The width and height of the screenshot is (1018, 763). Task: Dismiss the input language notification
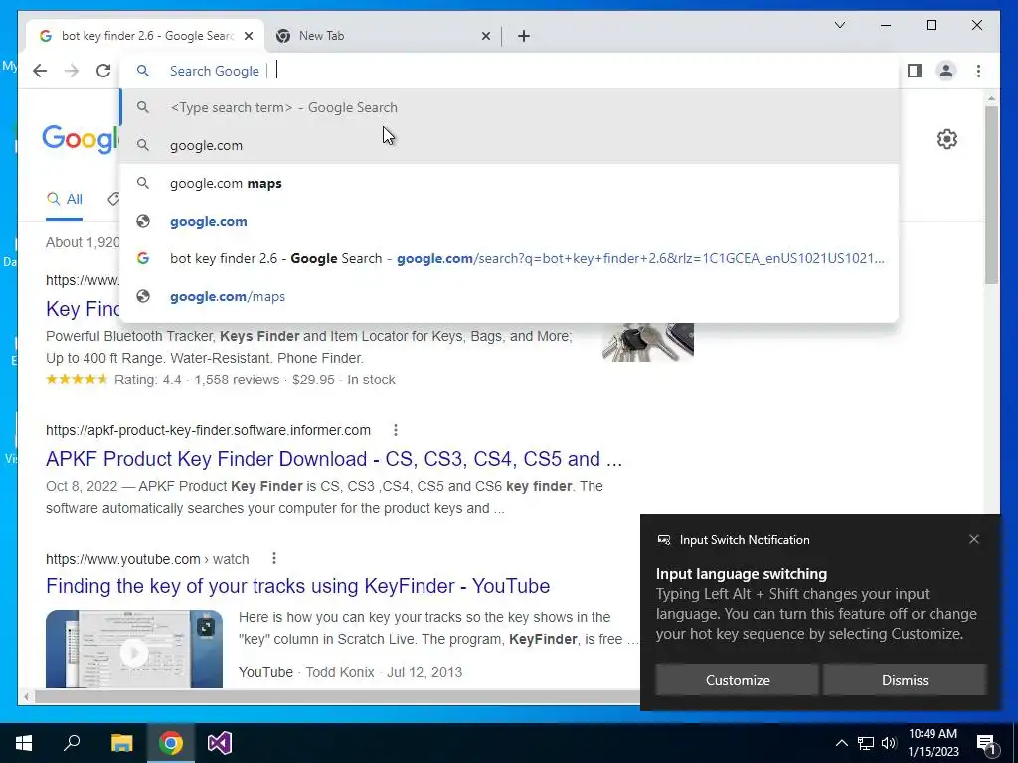[905, 680]
